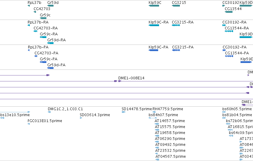This screenshot has height=161, width=253.
Task: Select EST AT09492.5prime
Action: click(x=157, y=148)
